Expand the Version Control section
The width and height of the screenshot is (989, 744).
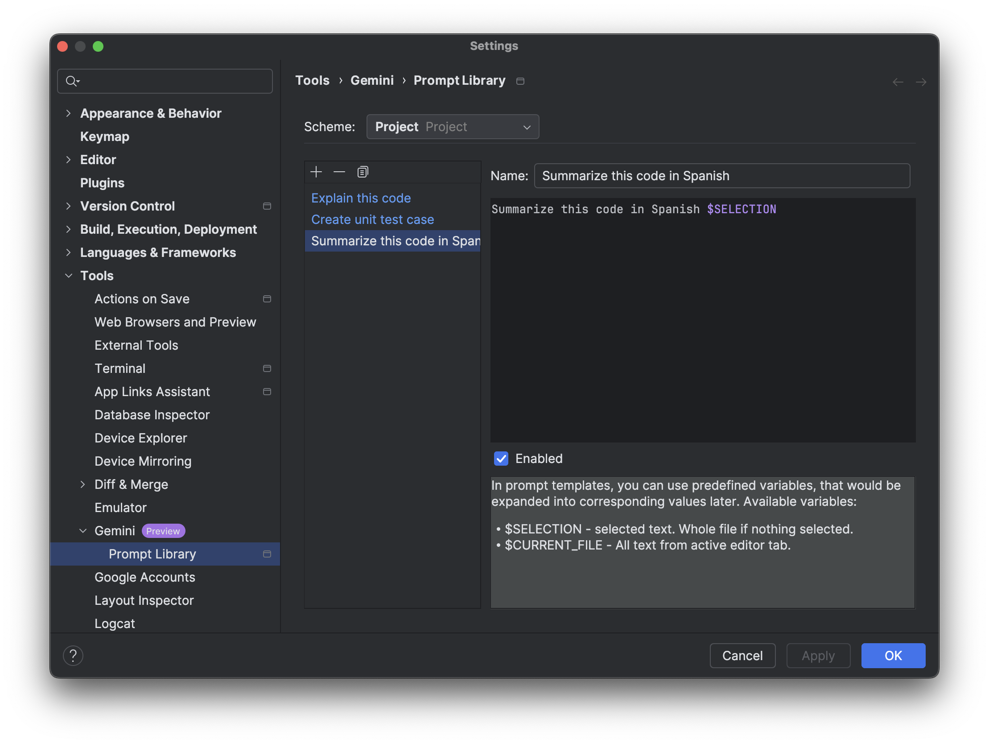click(68, 205)
